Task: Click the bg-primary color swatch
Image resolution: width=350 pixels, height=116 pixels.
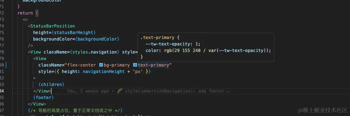Action: [x=101, y=65]
